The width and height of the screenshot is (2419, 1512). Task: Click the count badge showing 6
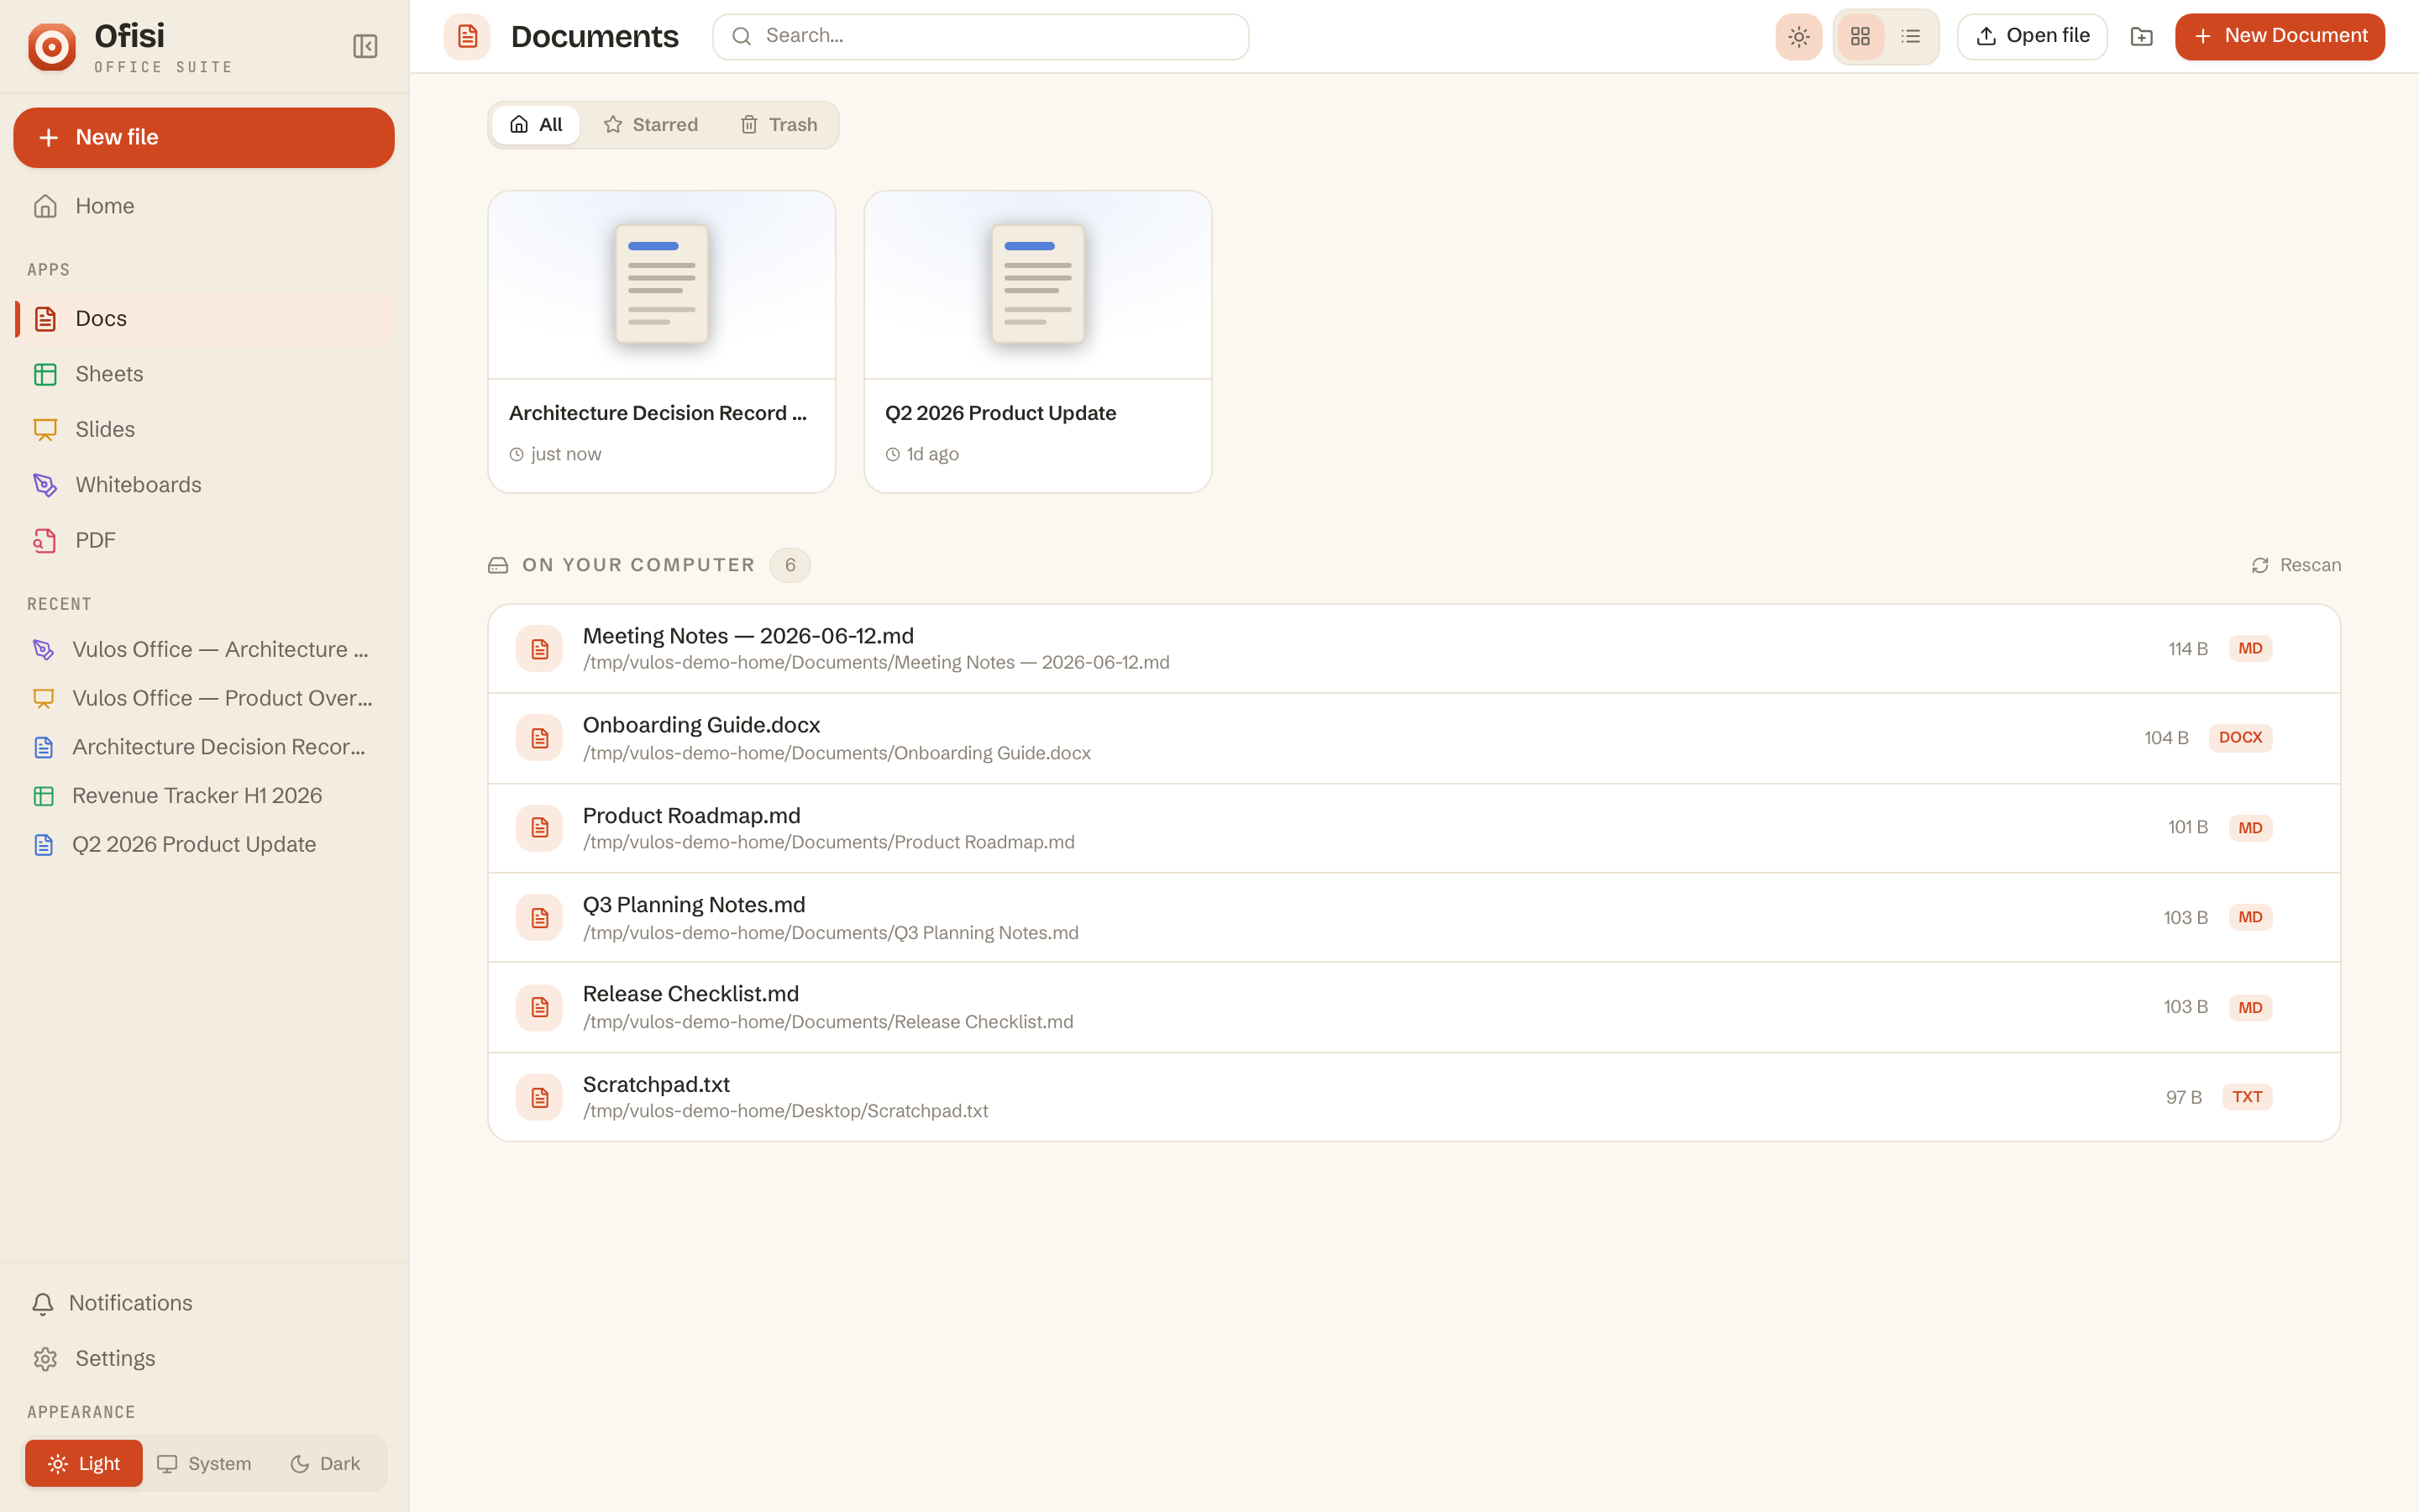click(x=790, y=566)
